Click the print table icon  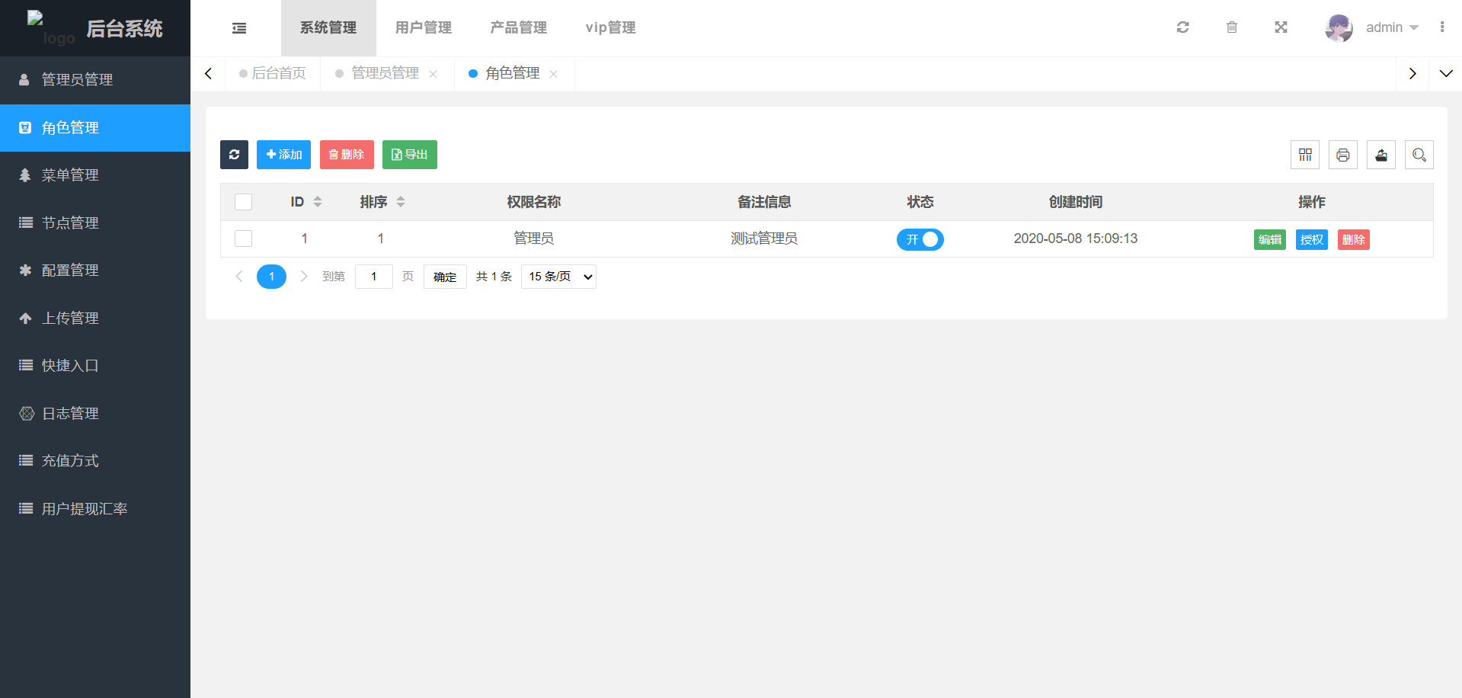coord(1343,155)
